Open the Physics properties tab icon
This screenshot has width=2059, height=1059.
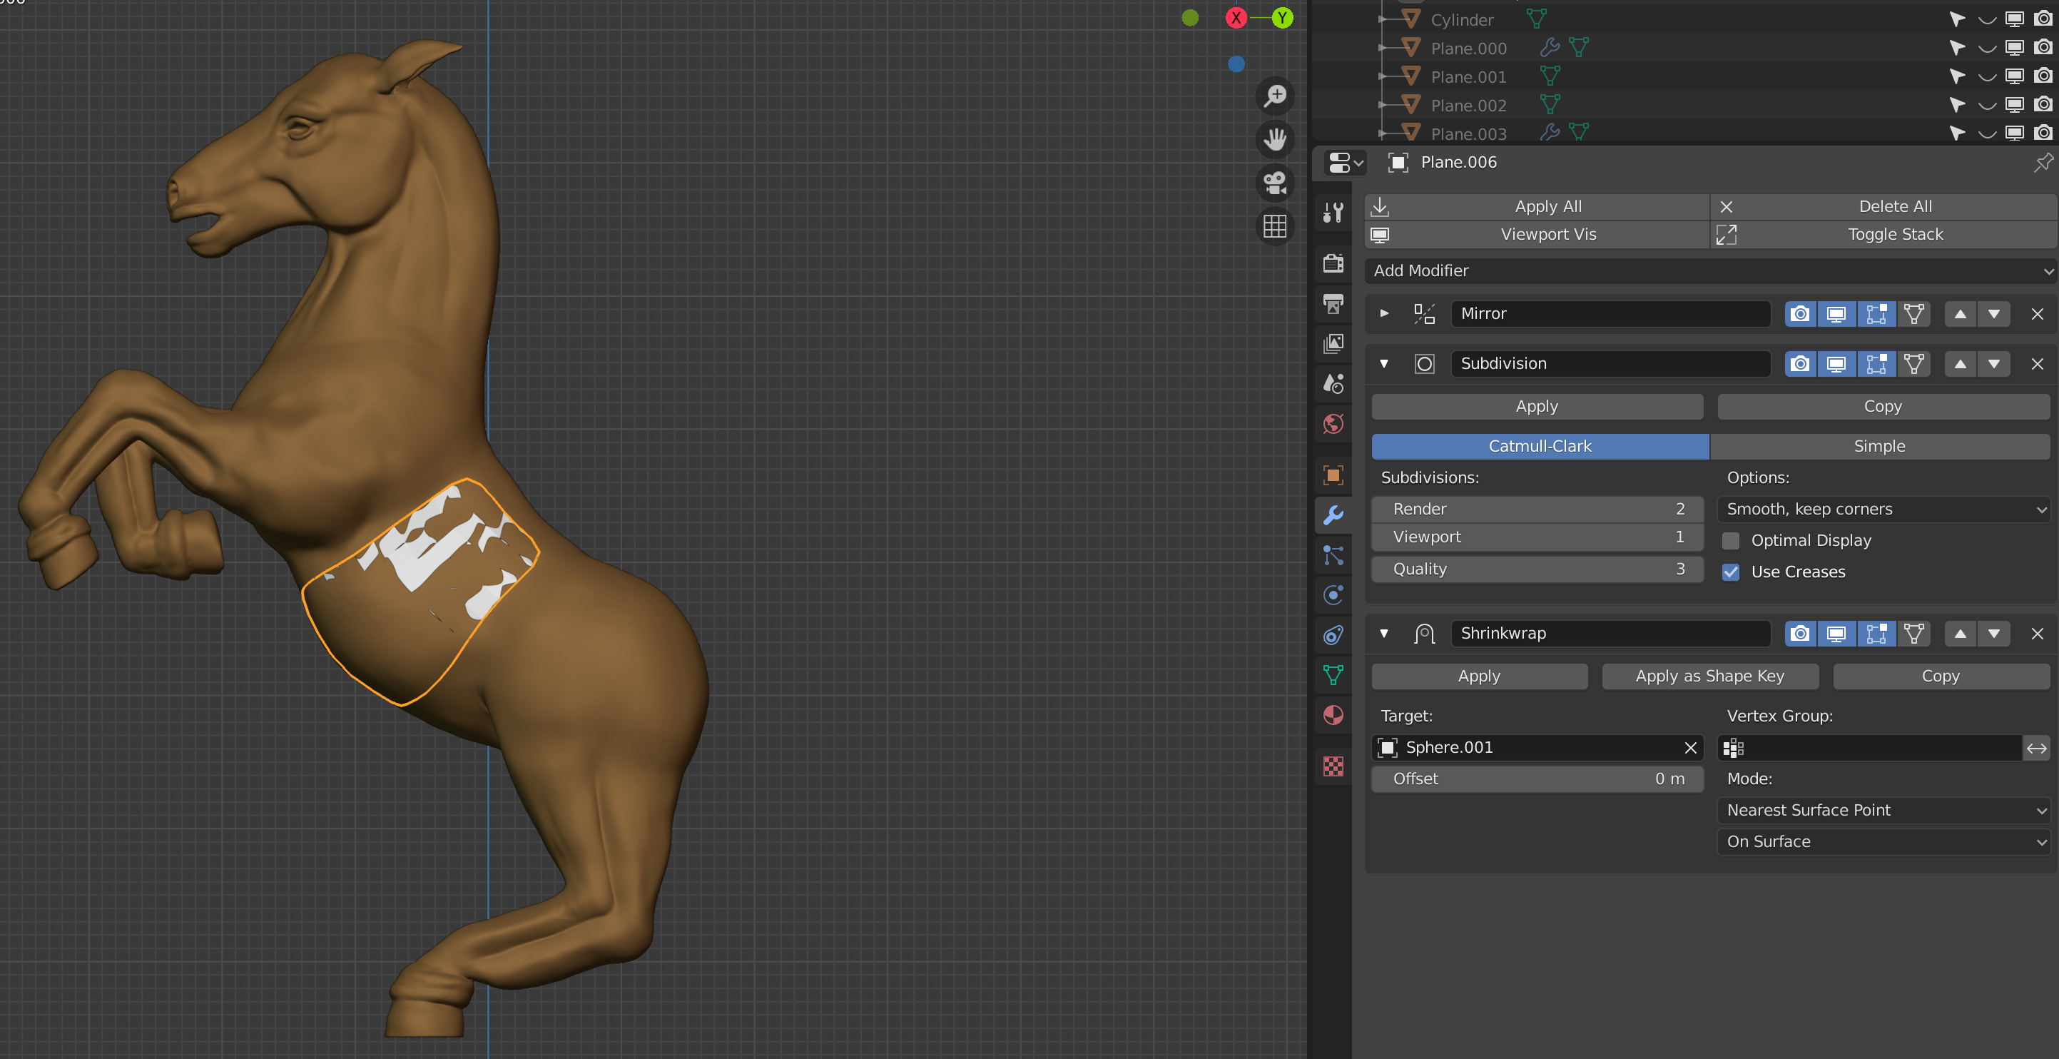pyautogui.click(x=1333, y=595)
